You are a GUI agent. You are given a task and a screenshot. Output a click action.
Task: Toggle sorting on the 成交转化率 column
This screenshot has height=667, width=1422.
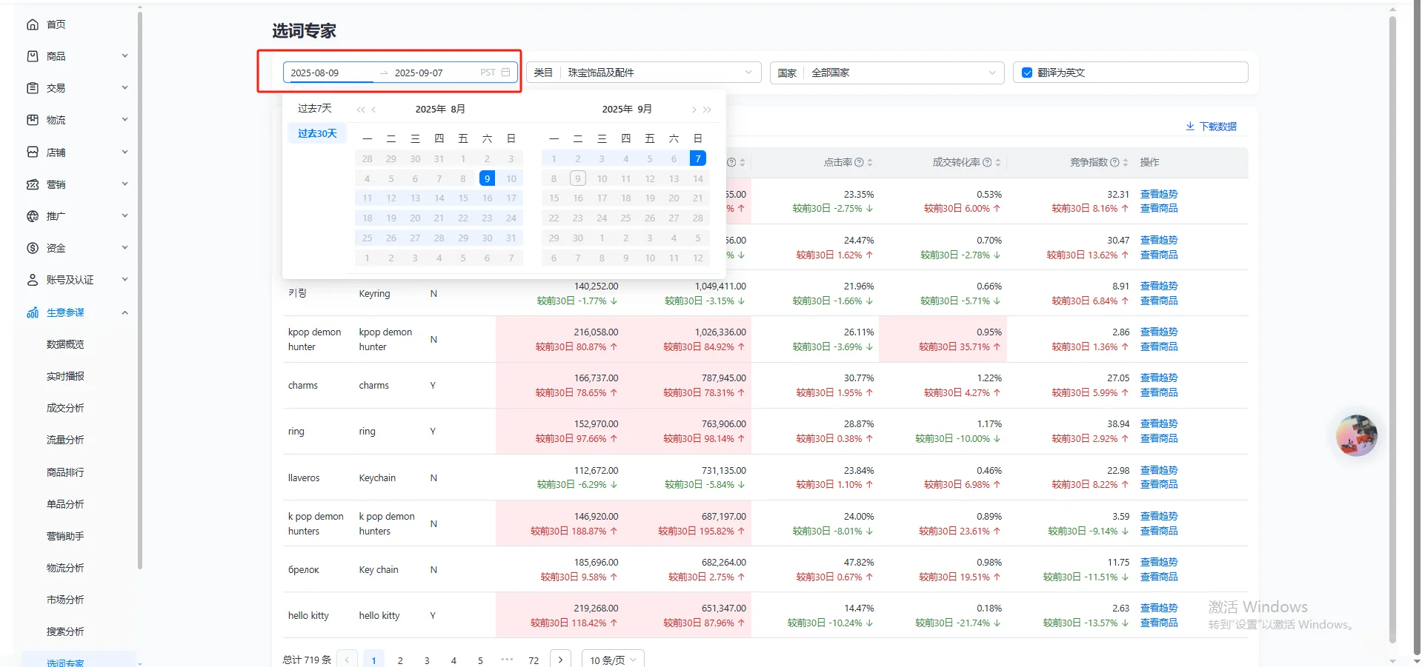tap(998, 162)
